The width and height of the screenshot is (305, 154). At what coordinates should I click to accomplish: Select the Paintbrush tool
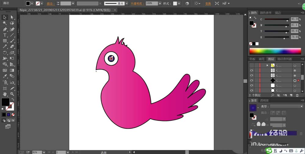pyautogui.click(x=12, y=41)
